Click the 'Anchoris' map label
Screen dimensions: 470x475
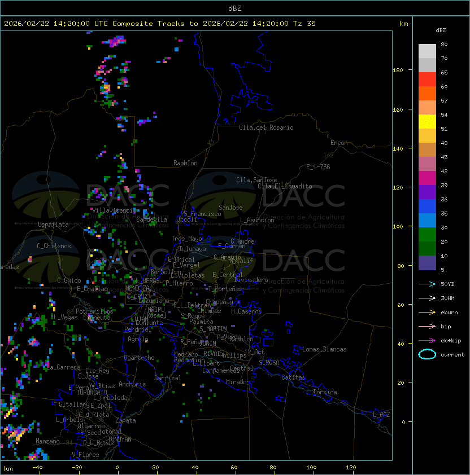[132, 384]
